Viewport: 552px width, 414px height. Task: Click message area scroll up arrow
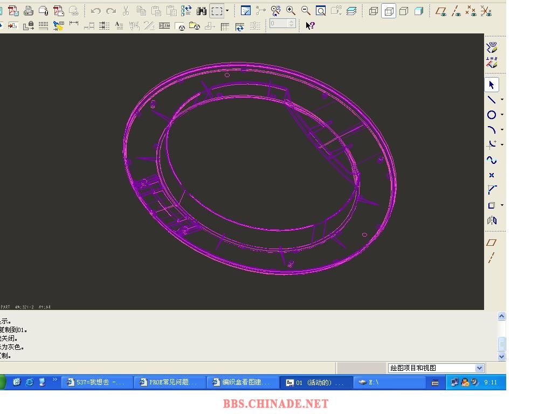[x=502, y=316]
